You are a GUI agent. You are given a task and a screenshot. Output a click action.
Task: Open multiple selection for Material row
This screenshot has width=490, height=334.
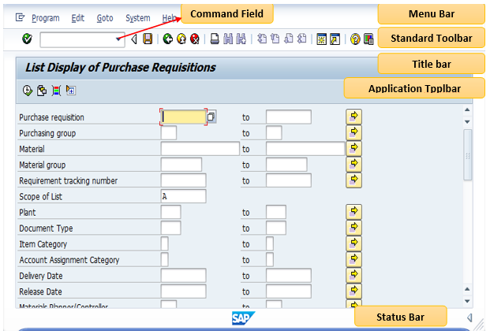coord(353,148)
